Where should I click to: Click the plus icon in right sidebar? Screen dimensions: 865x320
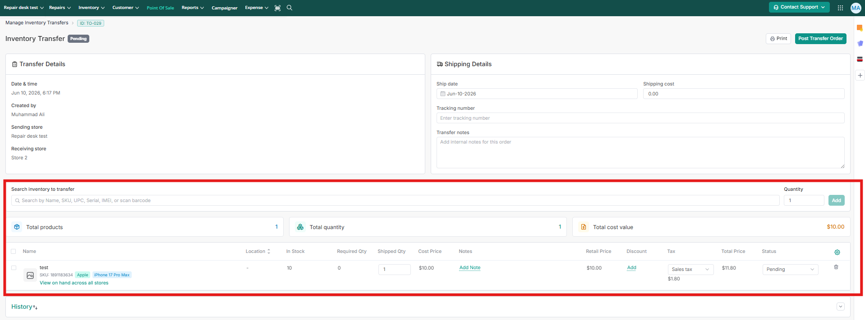coord(860,75)
